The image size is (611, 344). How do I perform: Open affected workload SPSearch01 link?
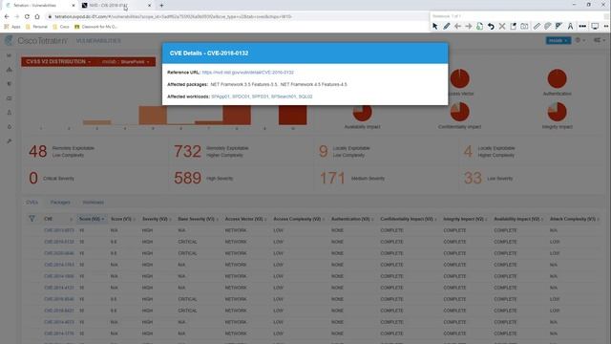284,97
